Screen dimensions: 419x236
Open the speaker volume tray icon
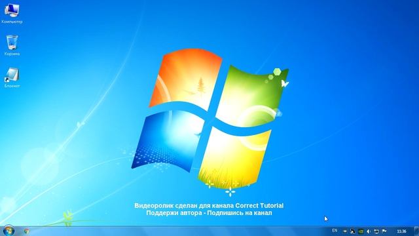(369, 231)
